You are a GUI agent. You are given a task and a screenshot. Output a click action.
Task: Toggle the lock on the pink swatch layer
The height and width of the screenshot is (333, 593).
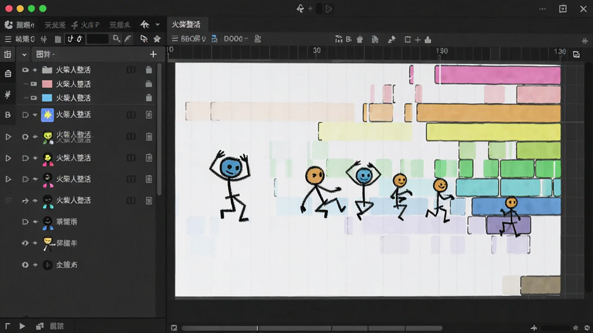tap(149, 84)
